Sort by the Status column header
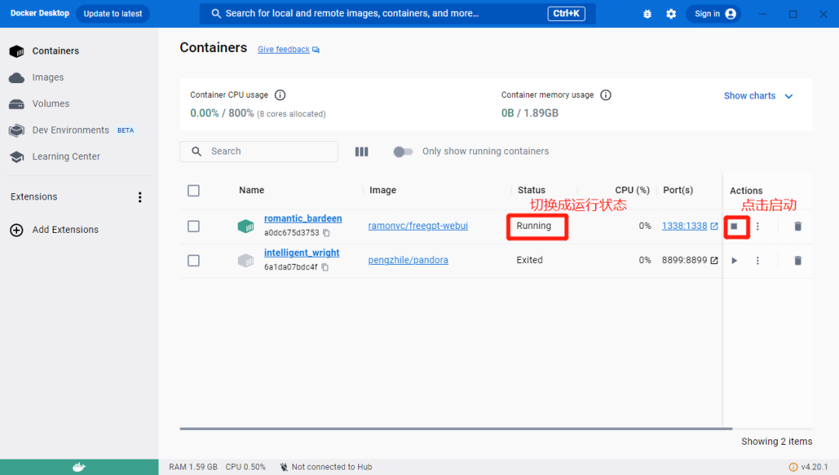This screenshot has width=839, height=475. coord(531,190)
